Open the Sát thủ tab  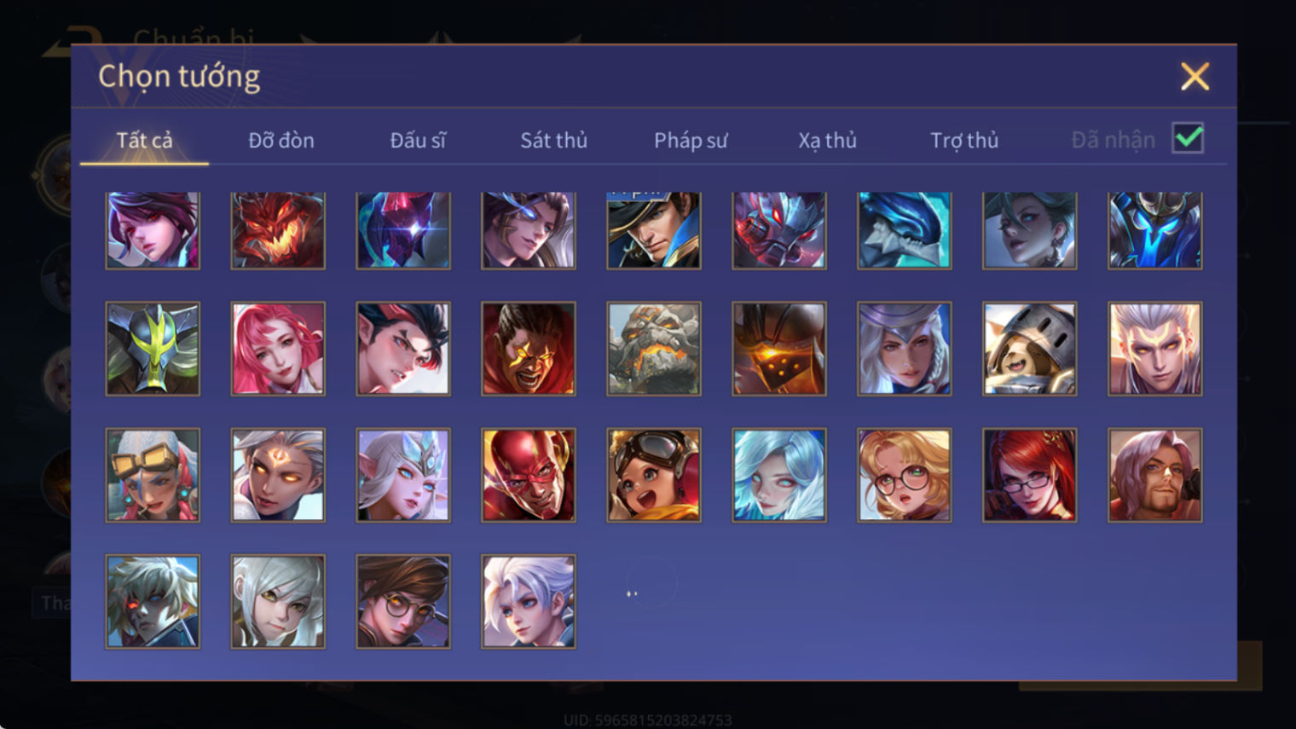coord(554,140)
